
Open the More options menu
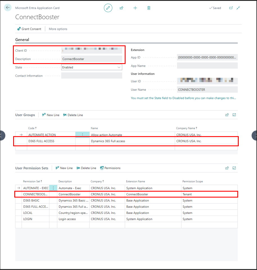tap(58, 29)
